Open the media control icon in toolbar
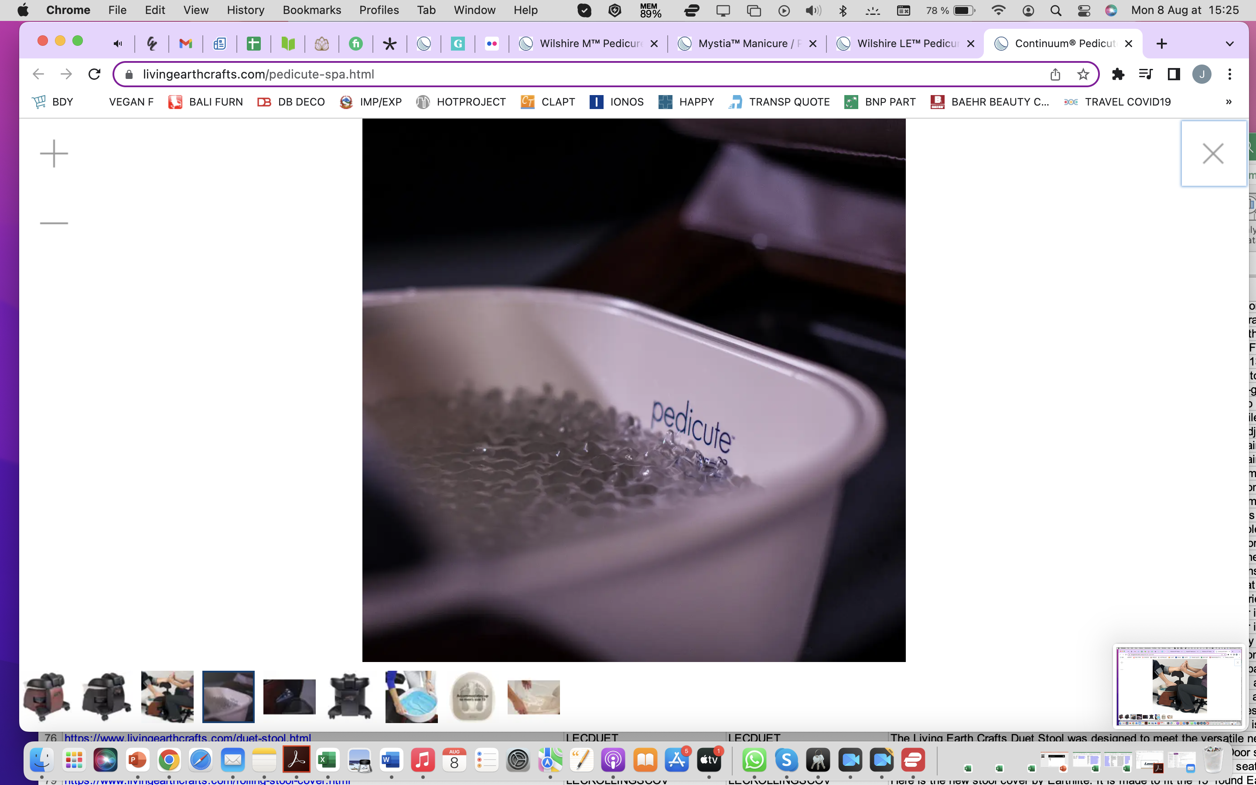Viewport: 1256px width, 785px height. [x=1146, y=74]
